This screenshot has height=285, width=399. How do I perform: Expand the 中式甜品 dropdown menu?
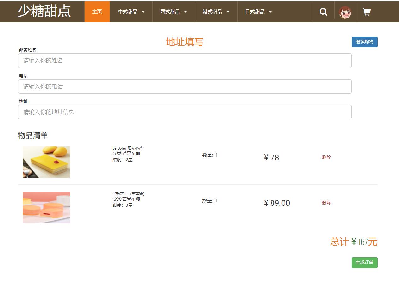131,12
